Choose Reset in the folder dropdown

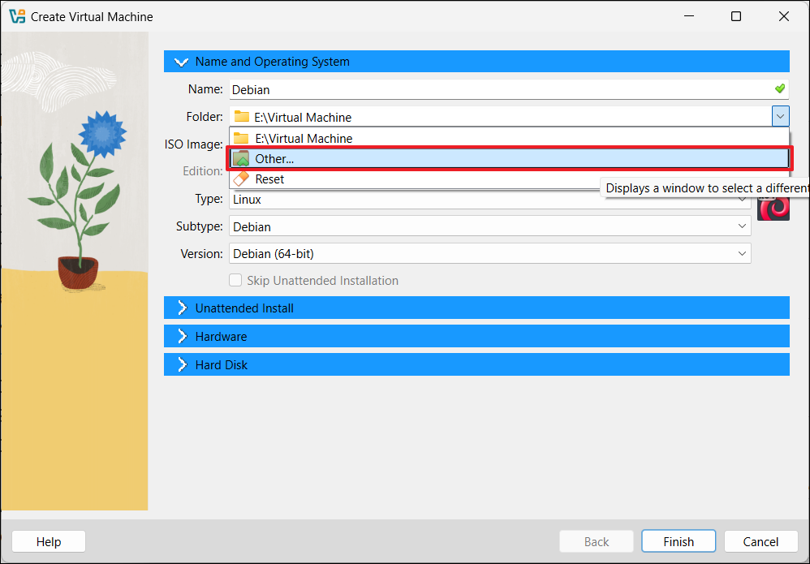270,179
